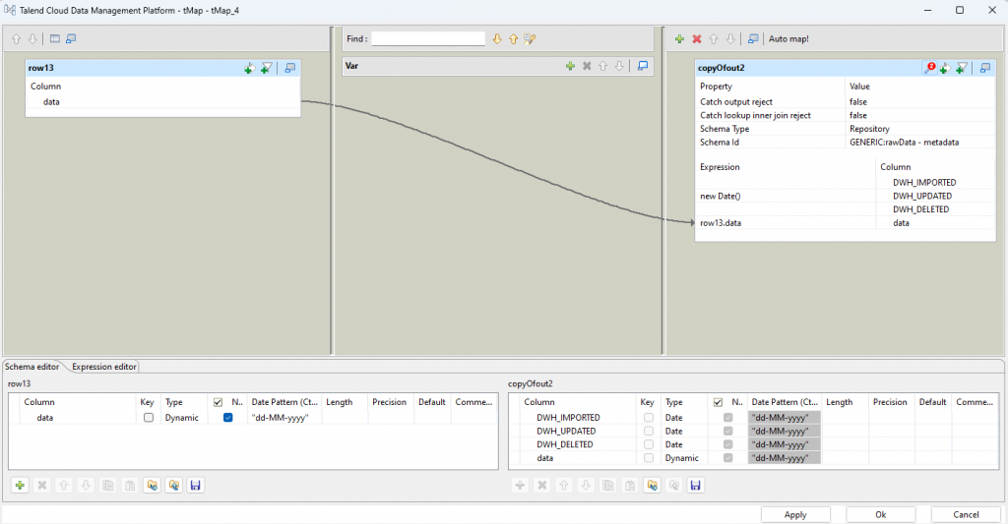Image resolution: width=1008 pixels, height=524 pixels.
Task: Switch to the Expression editor tab
Action: pyautogui.click(x=104, y=367)
